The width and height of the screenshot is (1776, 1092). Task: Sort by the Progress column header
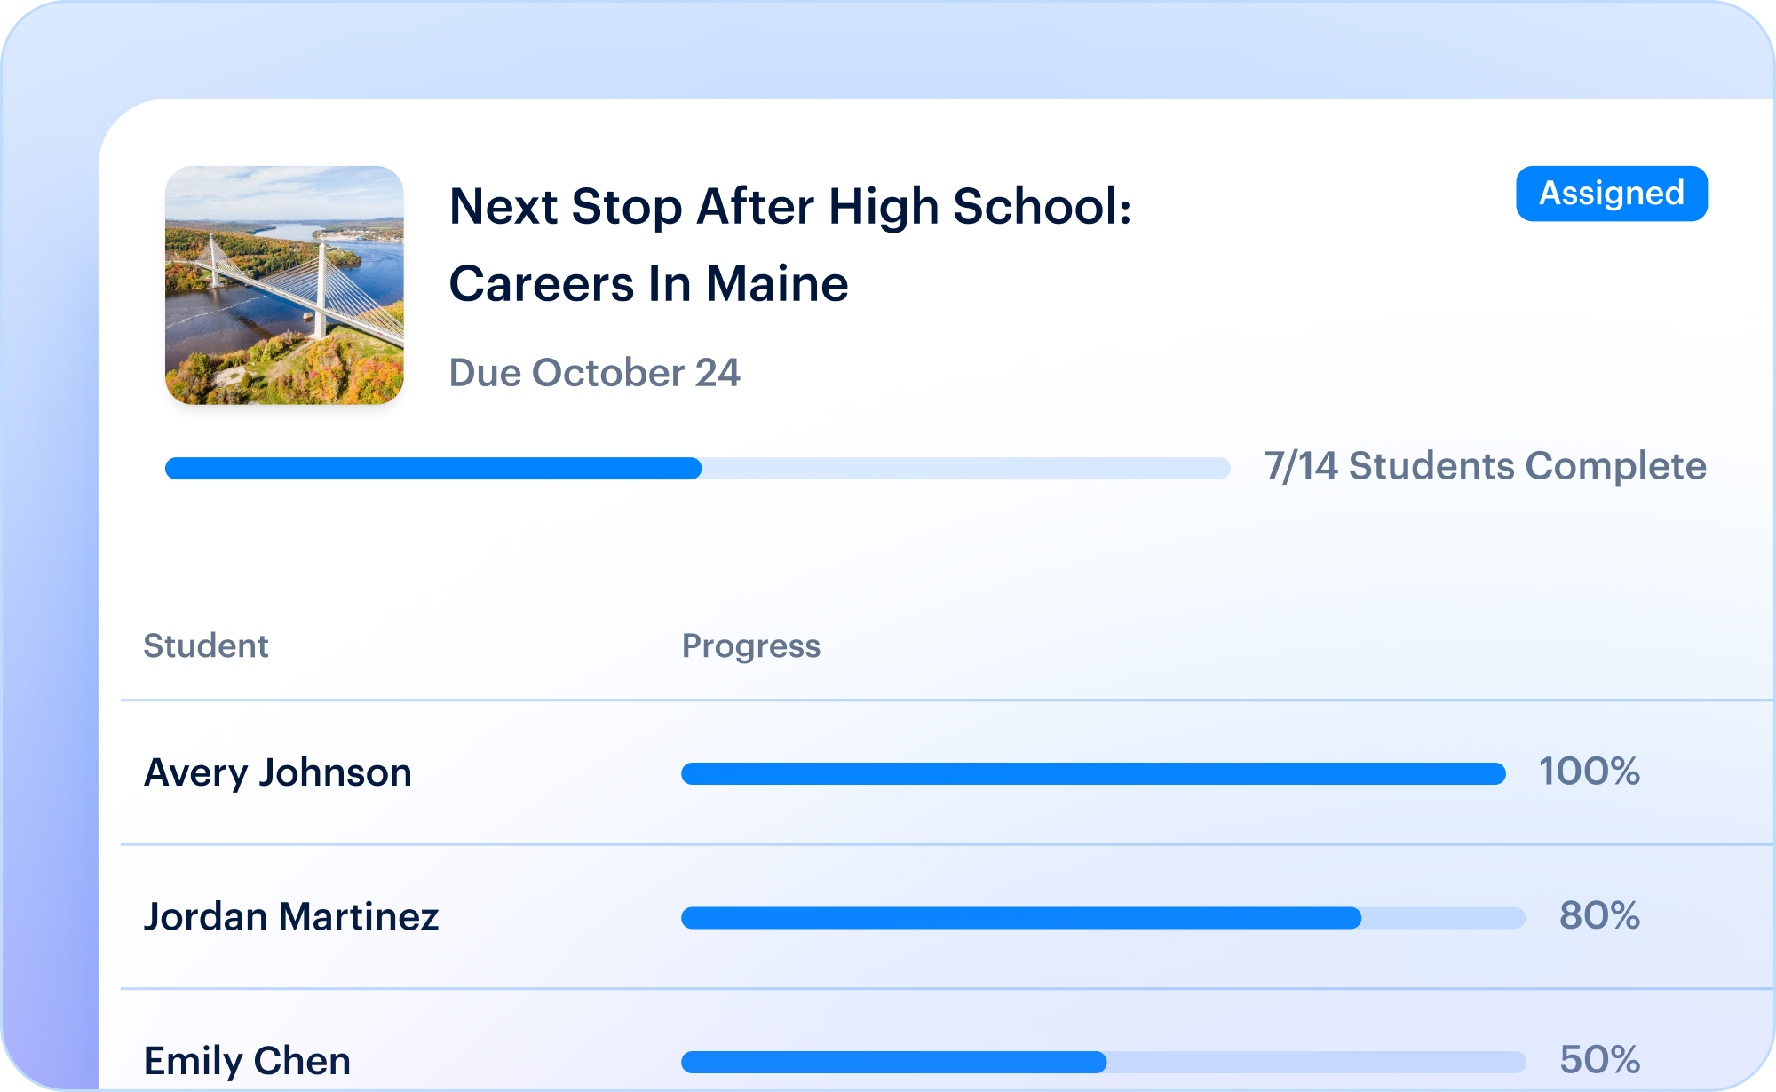(x=751, y=646)
